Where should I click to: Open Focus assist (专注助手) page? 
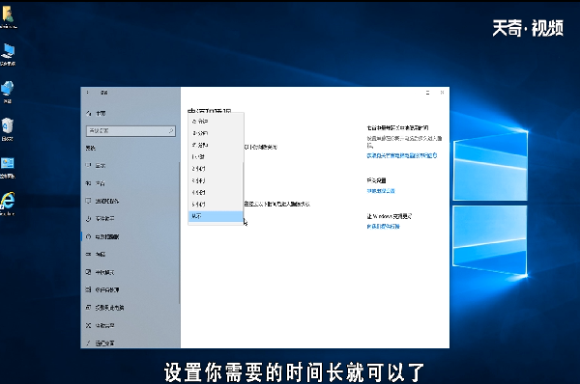pyautogui.click(x=130, y=219)
